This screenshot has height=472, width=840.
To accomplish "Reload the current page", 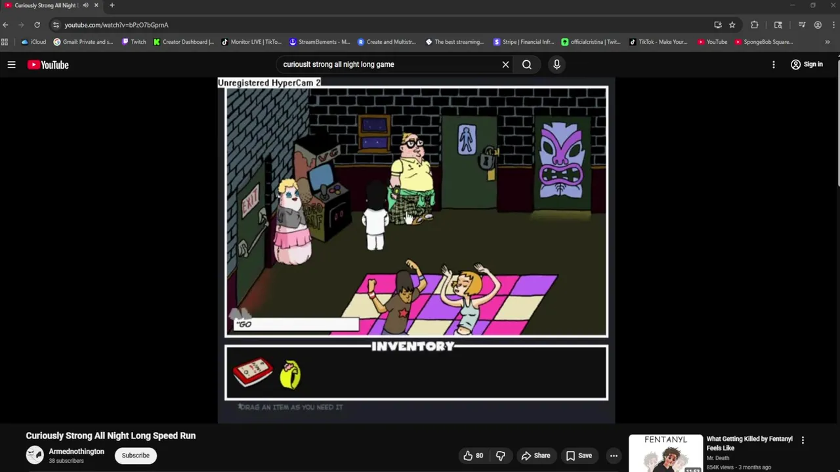I will [x=37, y=25].
